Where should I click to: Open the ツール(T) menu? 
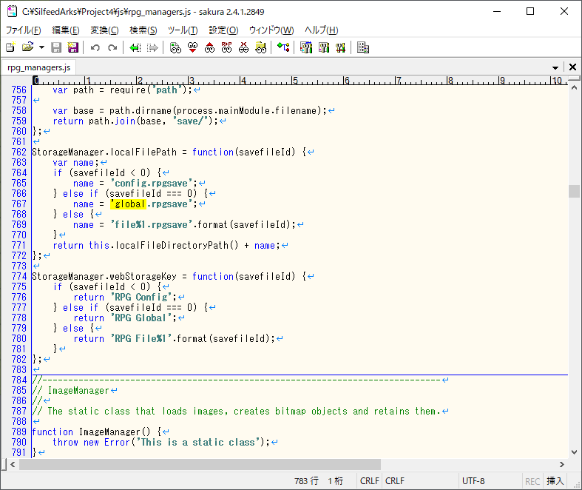pyautogui.click(x=183, y=30)
